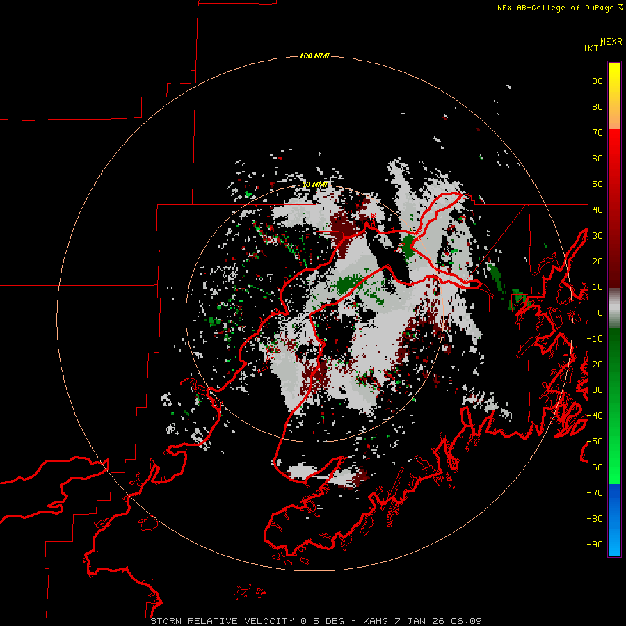Click the -10 value on the velocity scale

coord(595,339)
